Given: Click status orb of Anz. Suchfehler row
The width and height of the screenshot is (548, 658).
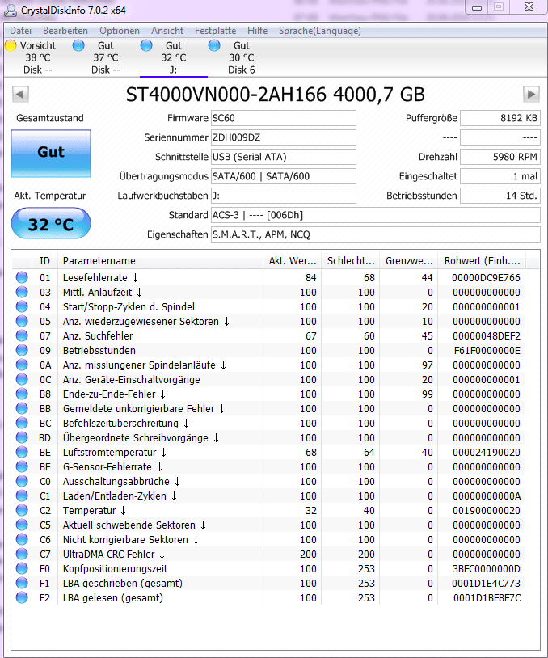Looking at the screenshot, I should 22,335.
